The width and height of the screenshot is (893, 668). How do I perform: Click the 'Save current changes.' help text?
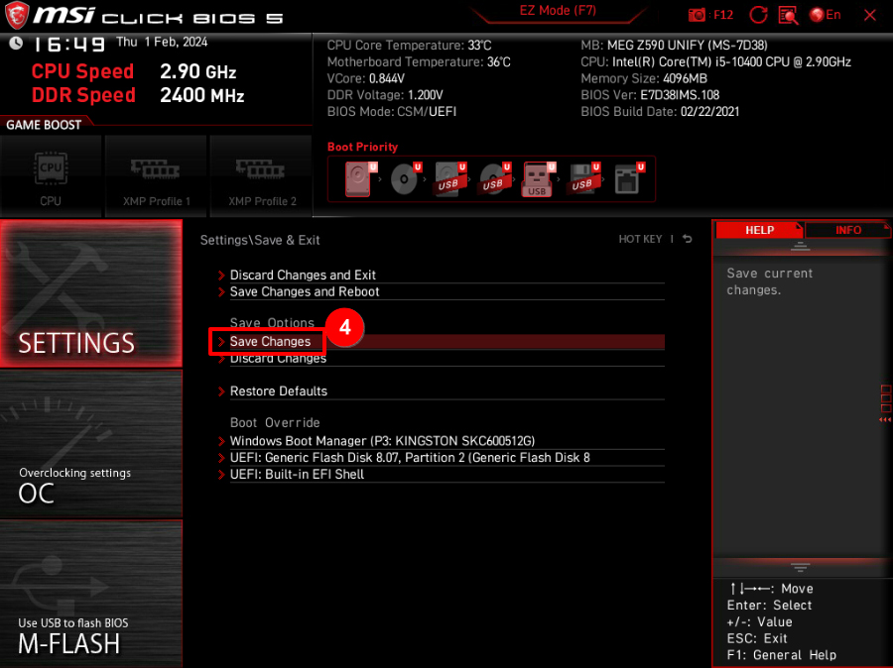[x=769, y=281]
